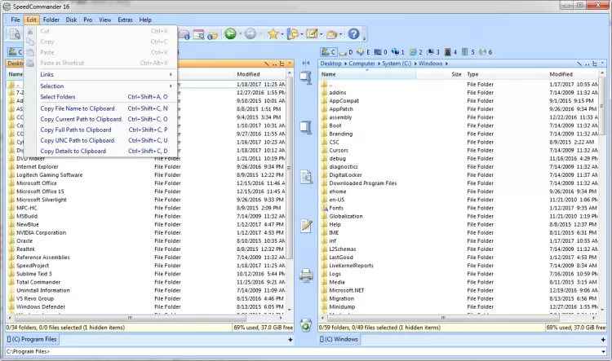Click the folder tree toolbar icon
612x361 pixels.
coord(293,34)
